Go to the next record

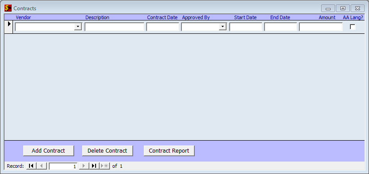84,166
